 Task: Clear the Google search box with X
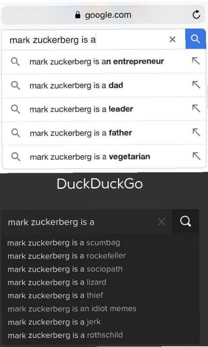[172, 39]
